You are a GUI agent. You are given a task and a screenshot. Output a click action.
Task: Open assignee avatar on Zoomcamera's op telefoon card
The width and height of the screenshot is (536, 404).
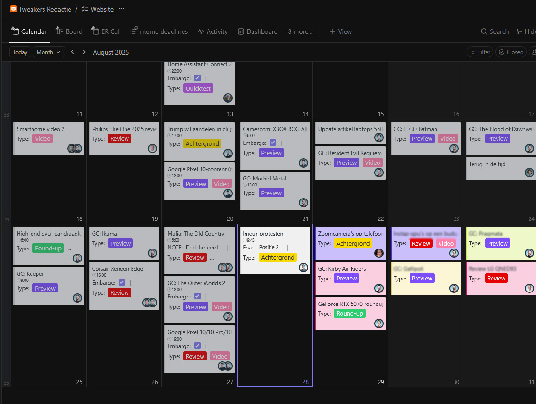coord(379,253)
